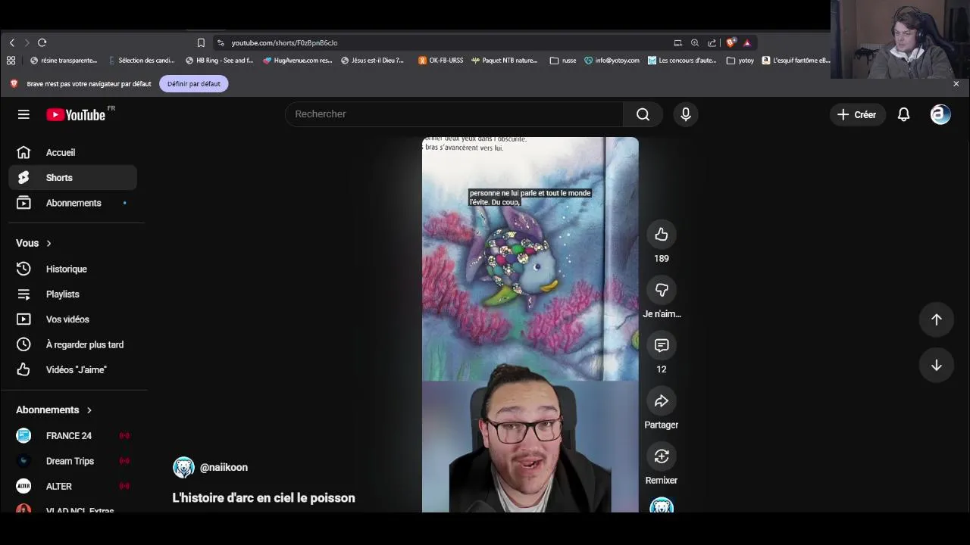Image resolution: width=970 pixels, height=545 pixels.
Task: Open Playlists in the sidebar
Action: tap(73, 294)
